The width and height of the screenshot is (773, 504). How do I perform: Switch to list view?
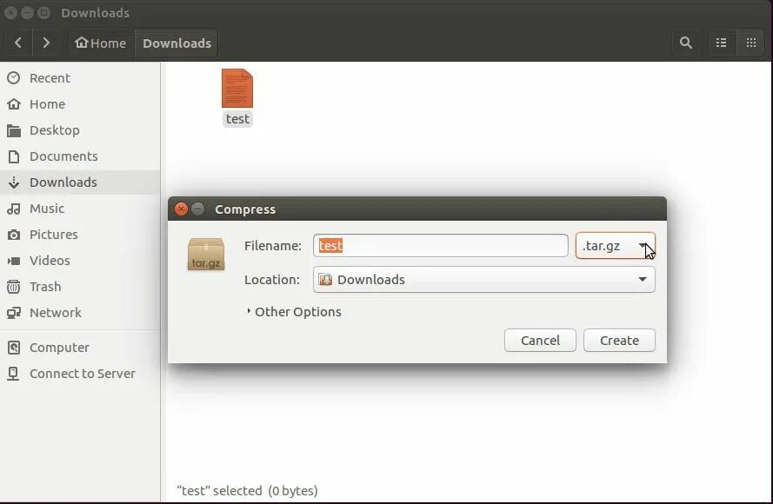point(723,43)
